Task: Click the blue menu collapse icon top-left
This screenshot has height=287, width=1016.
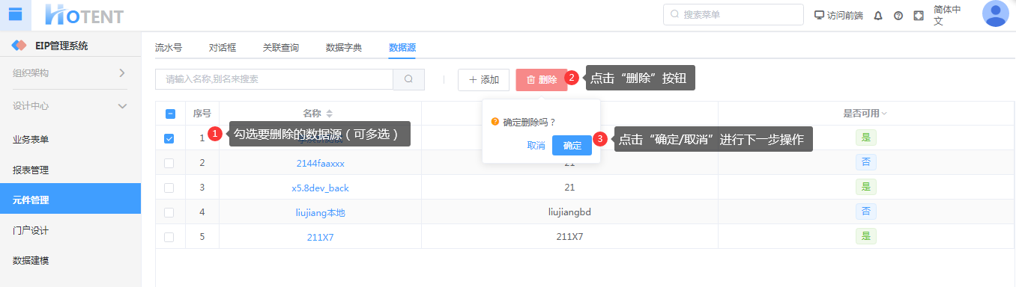Action: (x=15, y=14)
